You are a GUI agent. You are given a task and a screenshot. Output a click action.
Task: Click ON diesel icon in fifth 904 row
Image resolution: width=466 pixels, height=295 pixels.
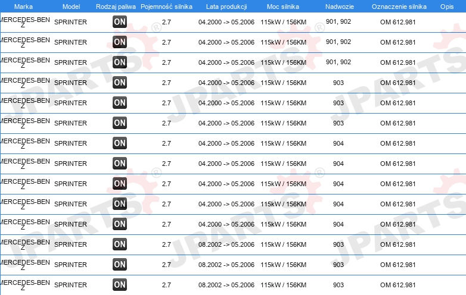click(120, 224)
